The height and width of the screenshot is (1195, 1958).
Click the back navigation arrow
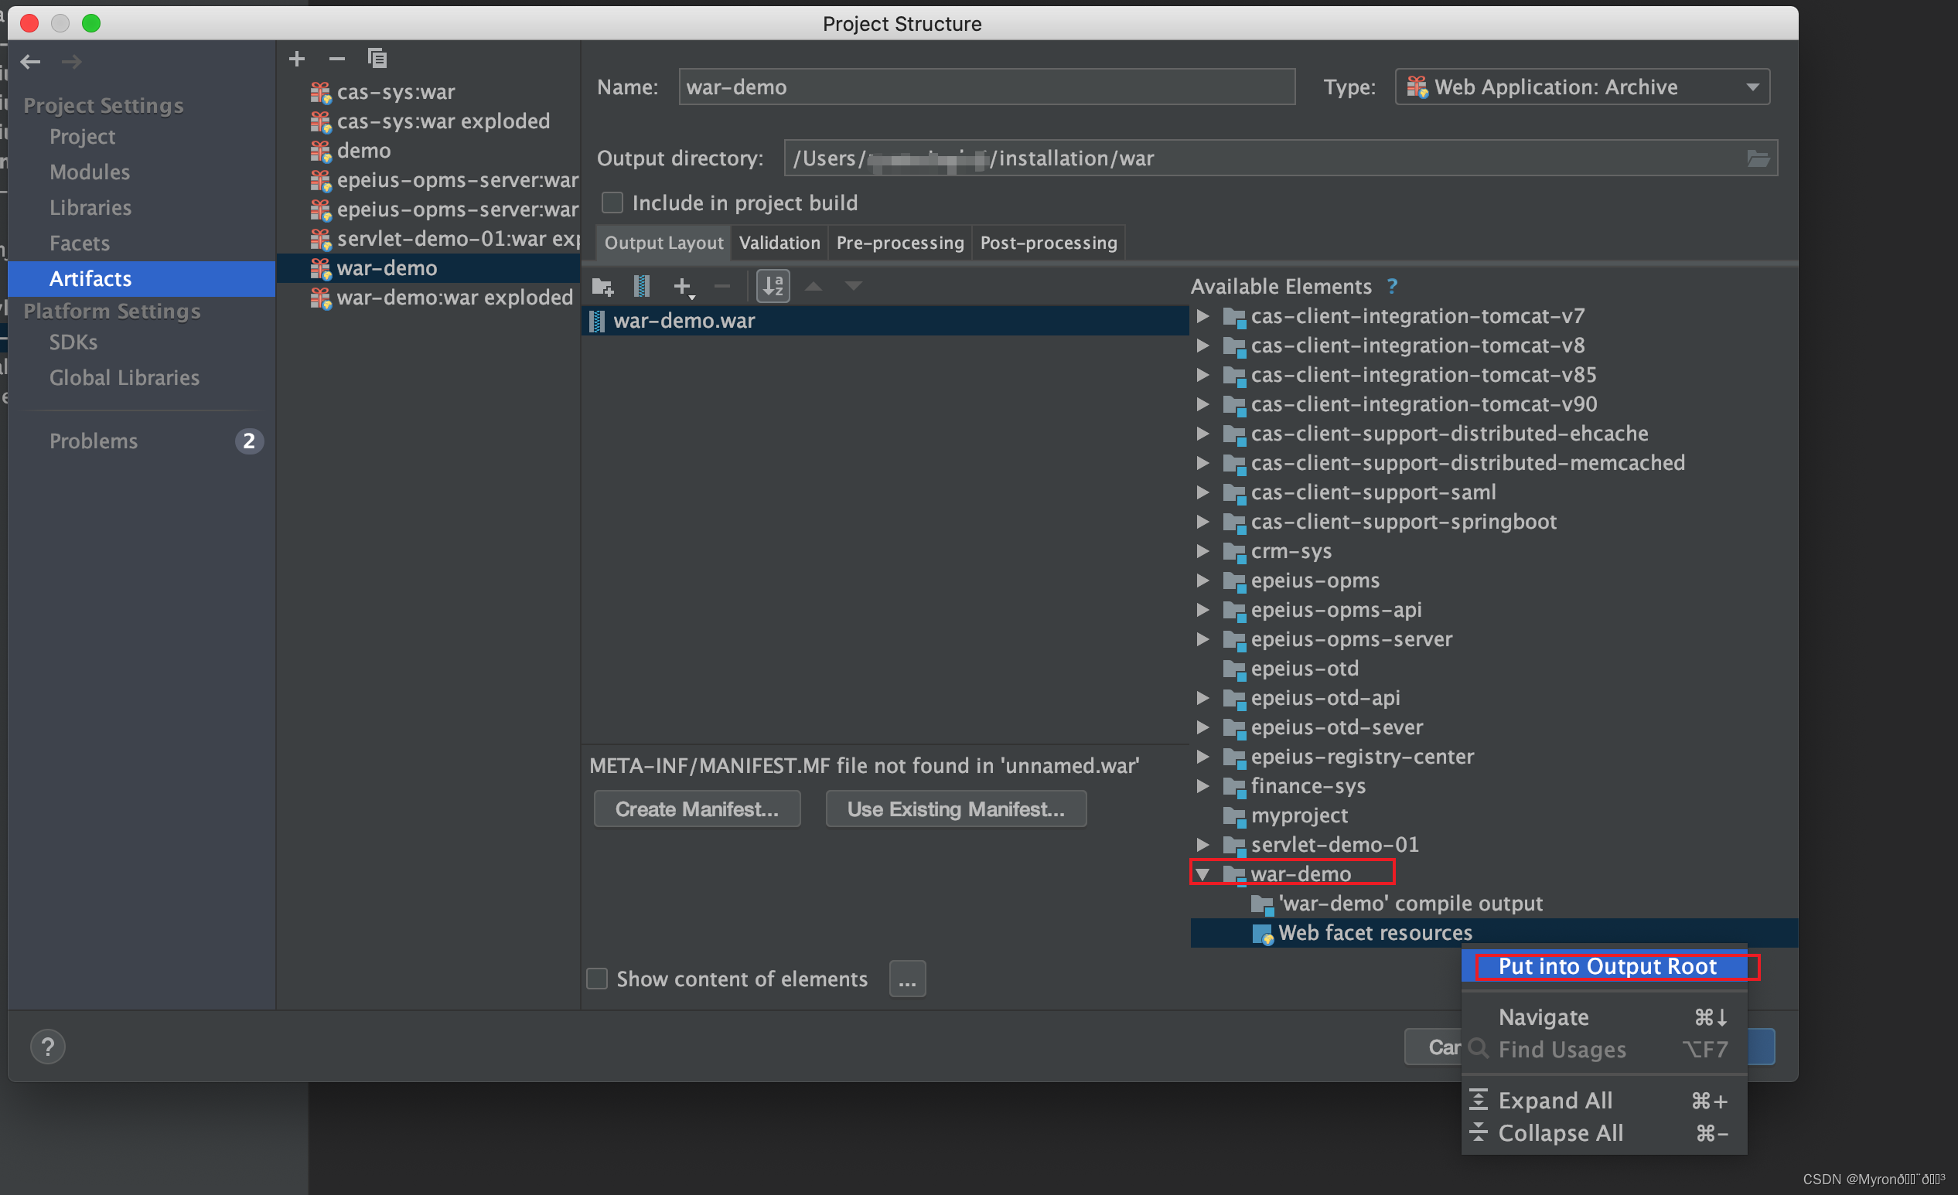click(31, 62)
